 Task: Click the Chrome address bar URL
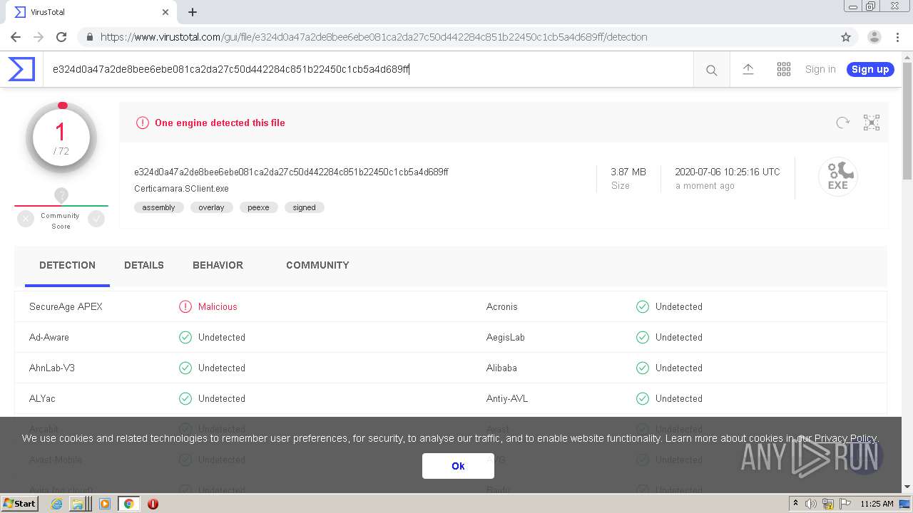click(x=374, y=37)
